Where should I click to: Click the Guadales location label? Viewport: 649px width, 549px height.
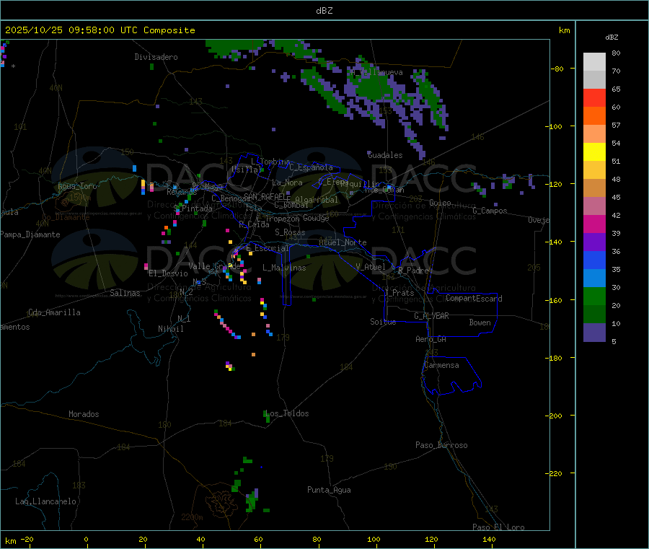point(385,155)
